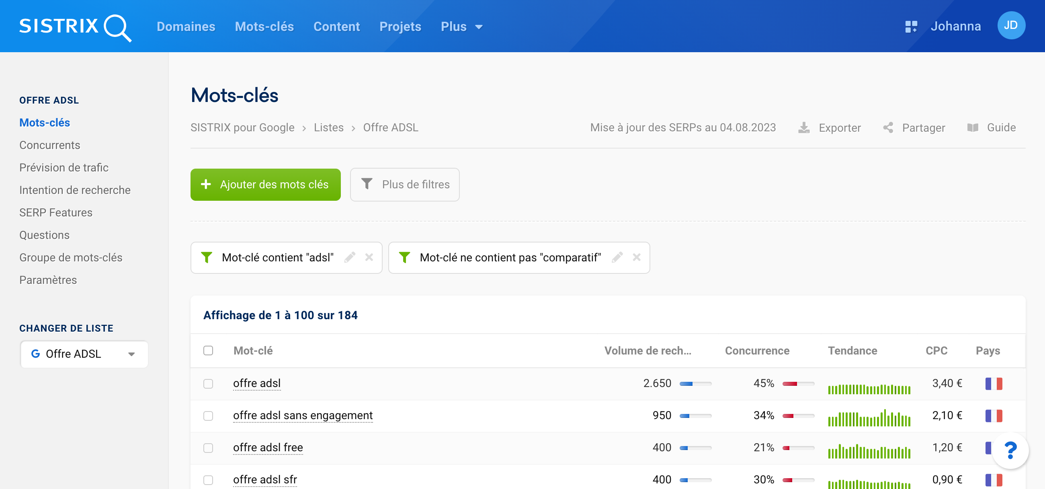Screen dimensions: 1045x489
Task: Open Paramètres in the sidebar
Action: tap(48, 280)
